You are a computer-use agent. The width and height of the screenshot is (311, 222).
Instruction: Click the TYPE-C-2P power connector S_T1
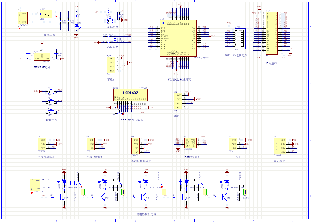coord(23,18)
